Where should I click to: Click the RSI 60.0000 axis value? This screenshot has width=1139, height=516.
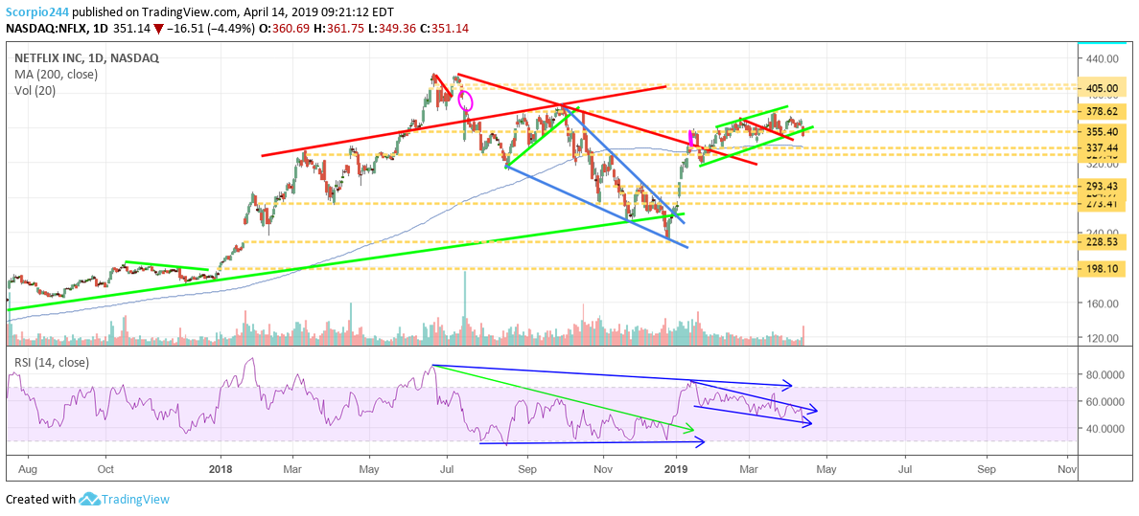click(1107, 402)
